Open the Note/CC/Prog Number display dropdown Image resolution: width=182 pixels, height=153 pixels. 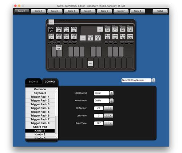pyautogui.click(x=138, y=80)
